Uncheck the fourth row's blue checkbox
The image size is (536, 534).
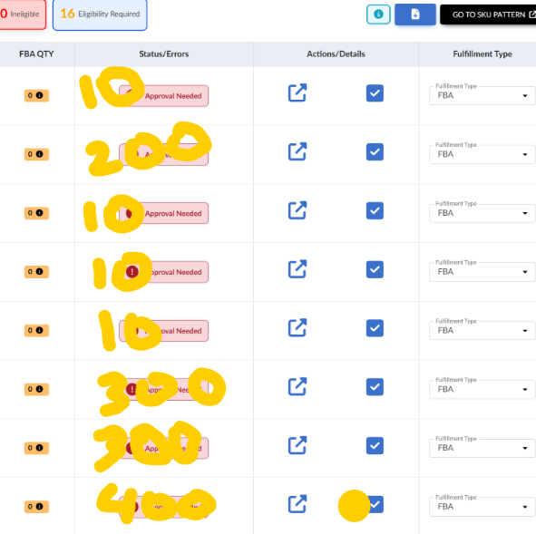tap(375, 269)
